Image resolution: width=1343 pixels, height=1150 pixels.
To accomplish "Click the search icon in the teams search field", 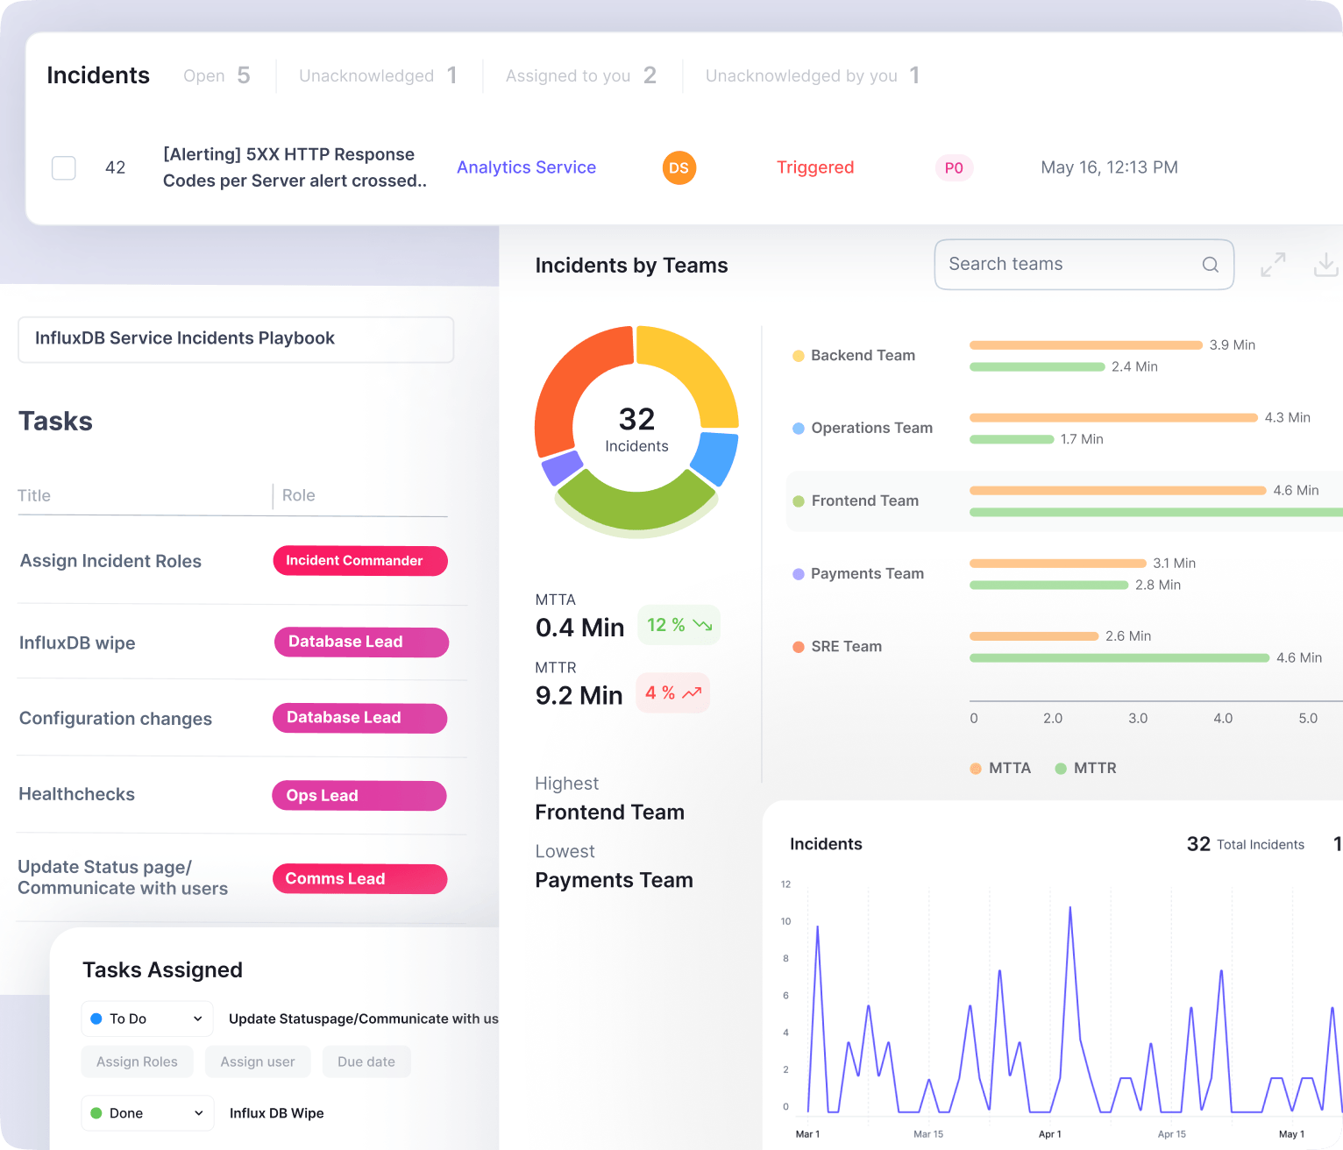I will pos(1210,264).
